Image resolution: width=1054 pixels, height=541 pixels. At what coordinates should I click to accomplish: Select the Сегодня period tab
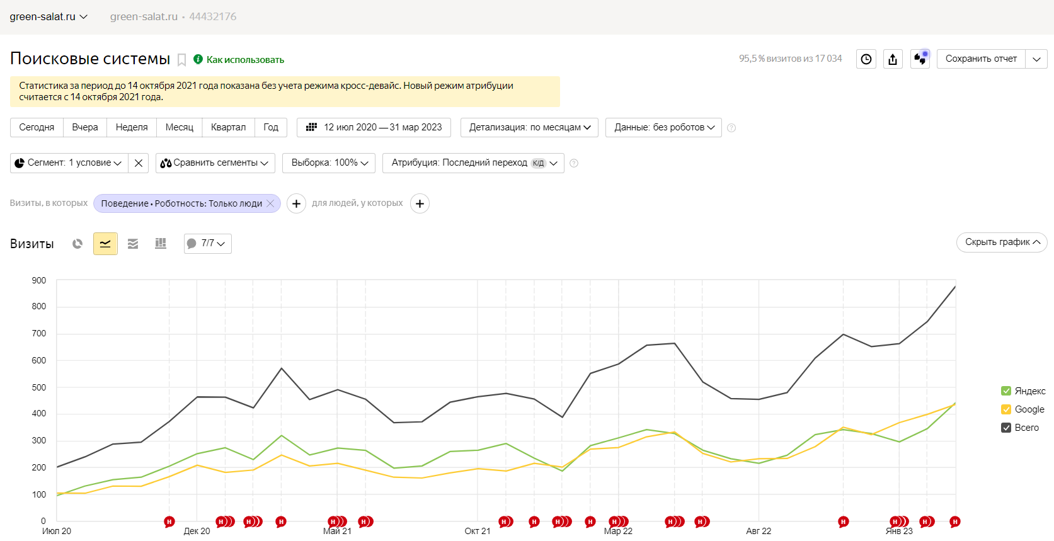click(x=37, y=127)
